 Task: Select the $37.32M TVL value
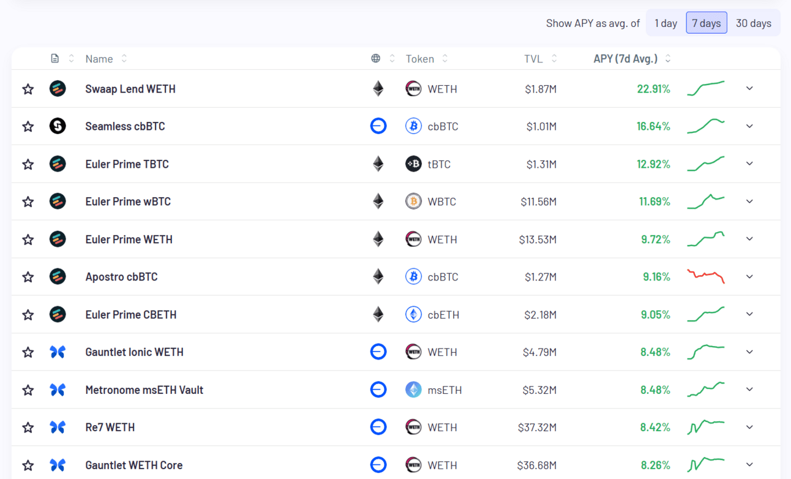point(538,428)
